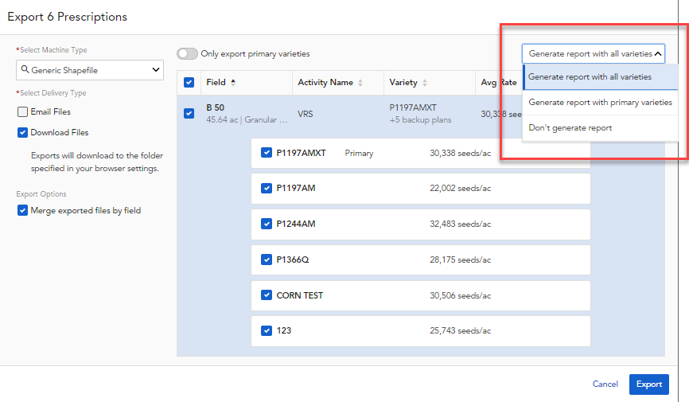Image resolution: width=689 pixels, height=402 pixels.
Task: Deselect the P1244AM variety checkbox
Action: 267,224
